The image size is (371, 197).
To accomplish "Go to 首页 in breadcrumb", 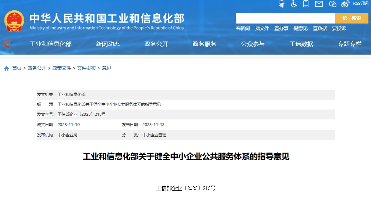I will tap(17, 68).
